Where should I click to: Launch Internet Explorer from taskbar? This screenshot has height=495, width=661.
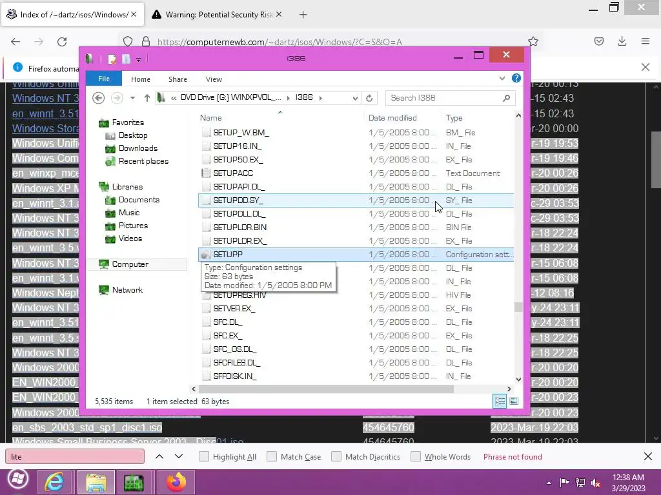pyautogui.click(x=54, y=481)
